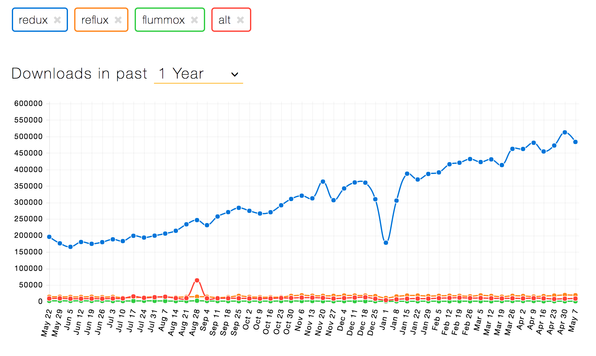
Task: Click the redux data point at Mar 26
Action: coord(512,149)
